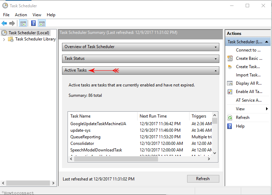The image size is (272, 195).
Task: Click the task list vertical scrollbar thumb
Action: pos(214,121)
